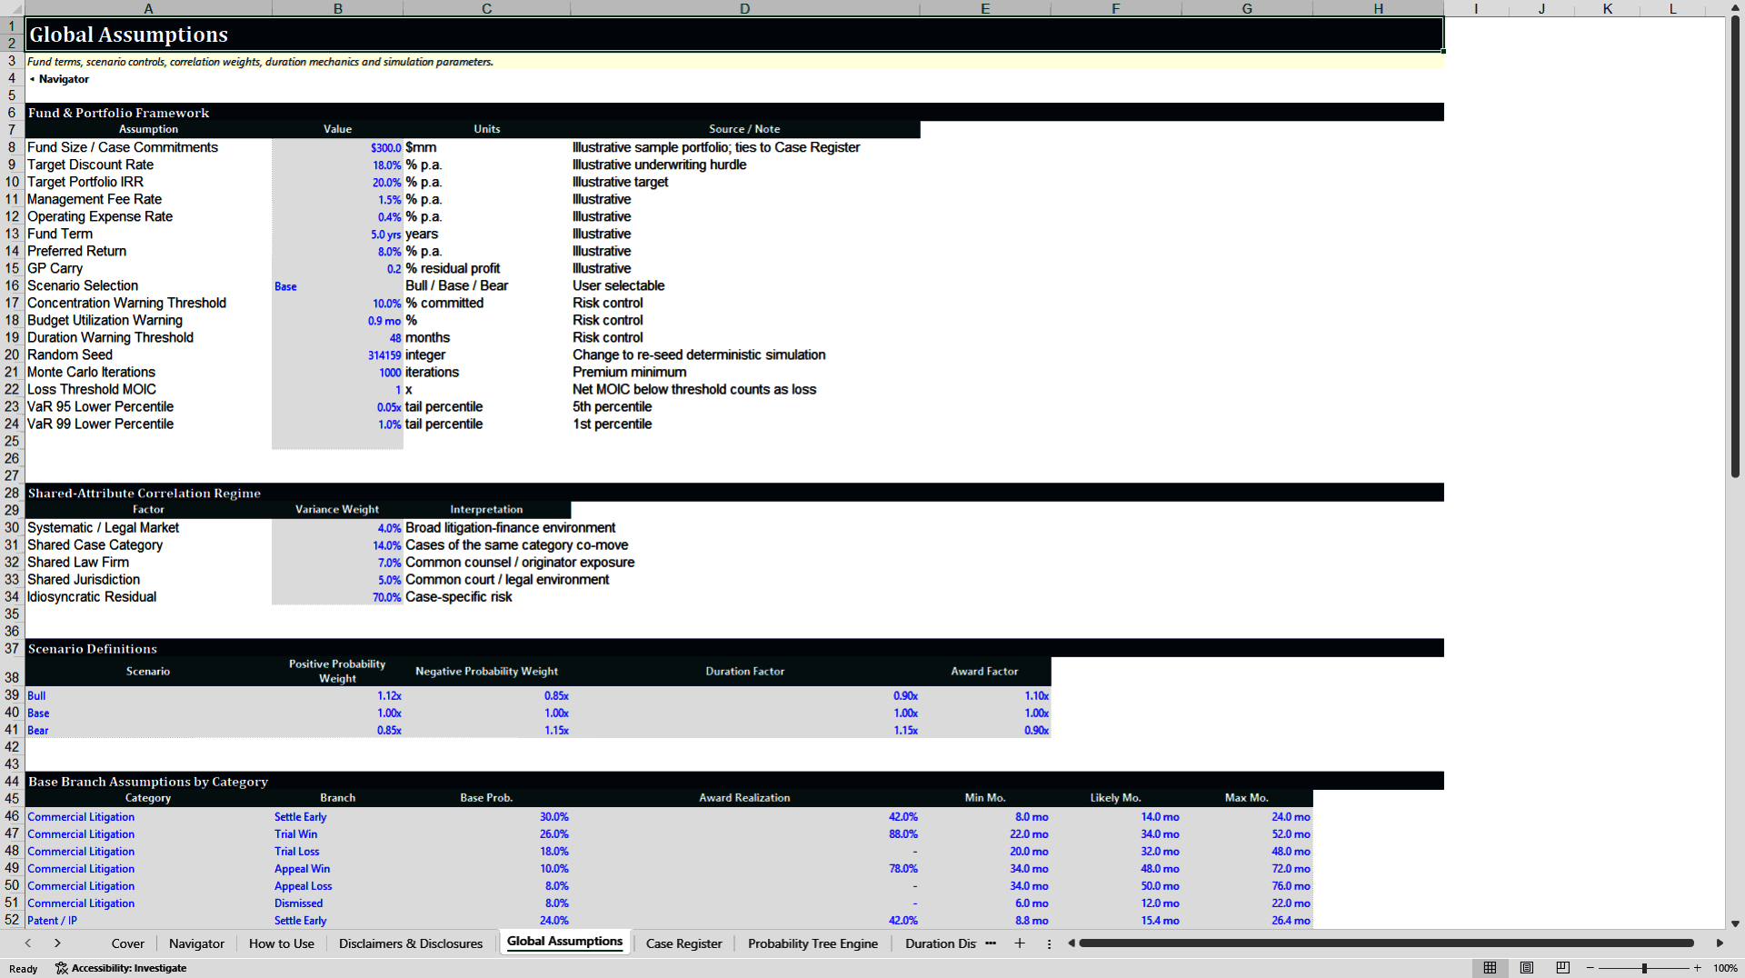Select row 16 header
This screenshot has width=1745, height=978.
(12, 285)
